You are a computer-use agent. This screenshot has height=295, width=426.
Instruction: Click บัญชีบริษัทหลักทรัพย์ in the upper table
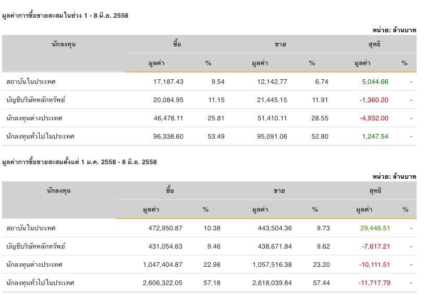36,100
